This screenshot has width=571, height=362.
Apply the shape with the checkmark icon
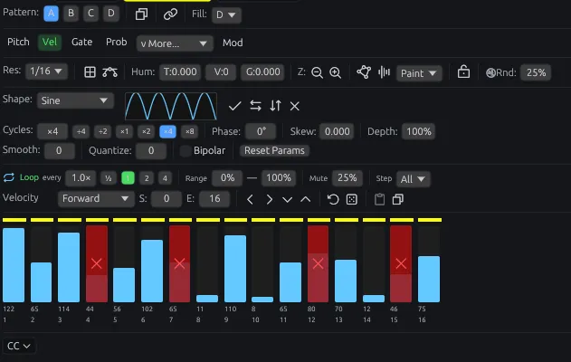coord(234,106)
